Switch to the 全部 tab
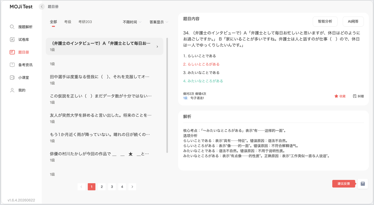Image resolution: width=374 pixels, height=205 pixels. click(x=53, y=22)
